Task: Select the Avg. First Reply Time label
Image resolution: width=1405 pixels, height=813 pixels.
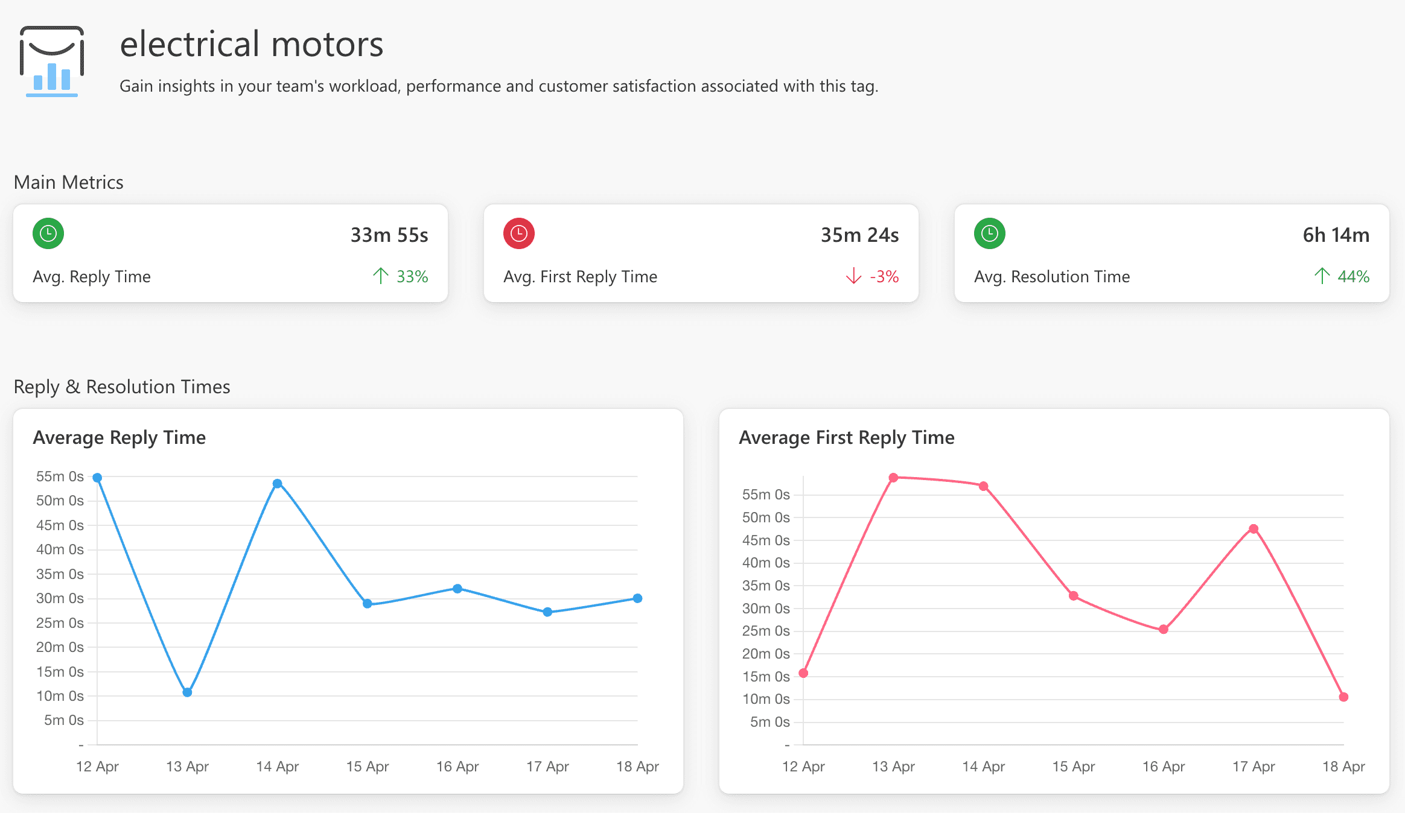Action: [580, 277]
